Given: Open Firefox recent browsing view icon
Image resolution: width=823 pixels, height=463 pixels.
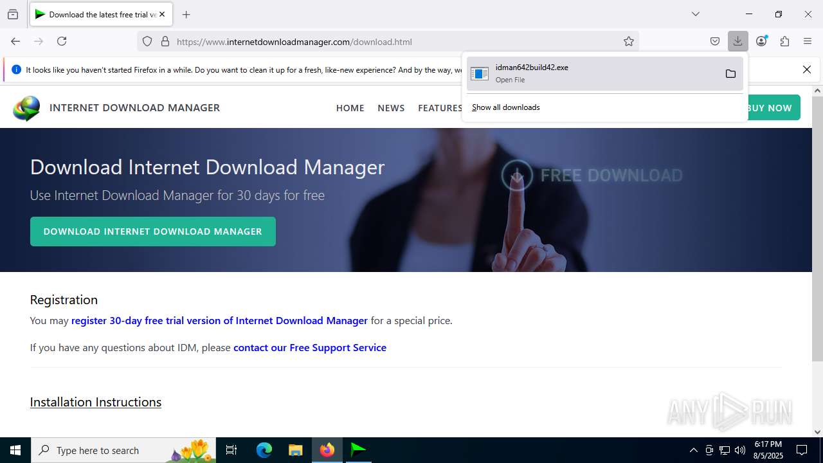Looking at the screenshot, I should click(13, 14).
